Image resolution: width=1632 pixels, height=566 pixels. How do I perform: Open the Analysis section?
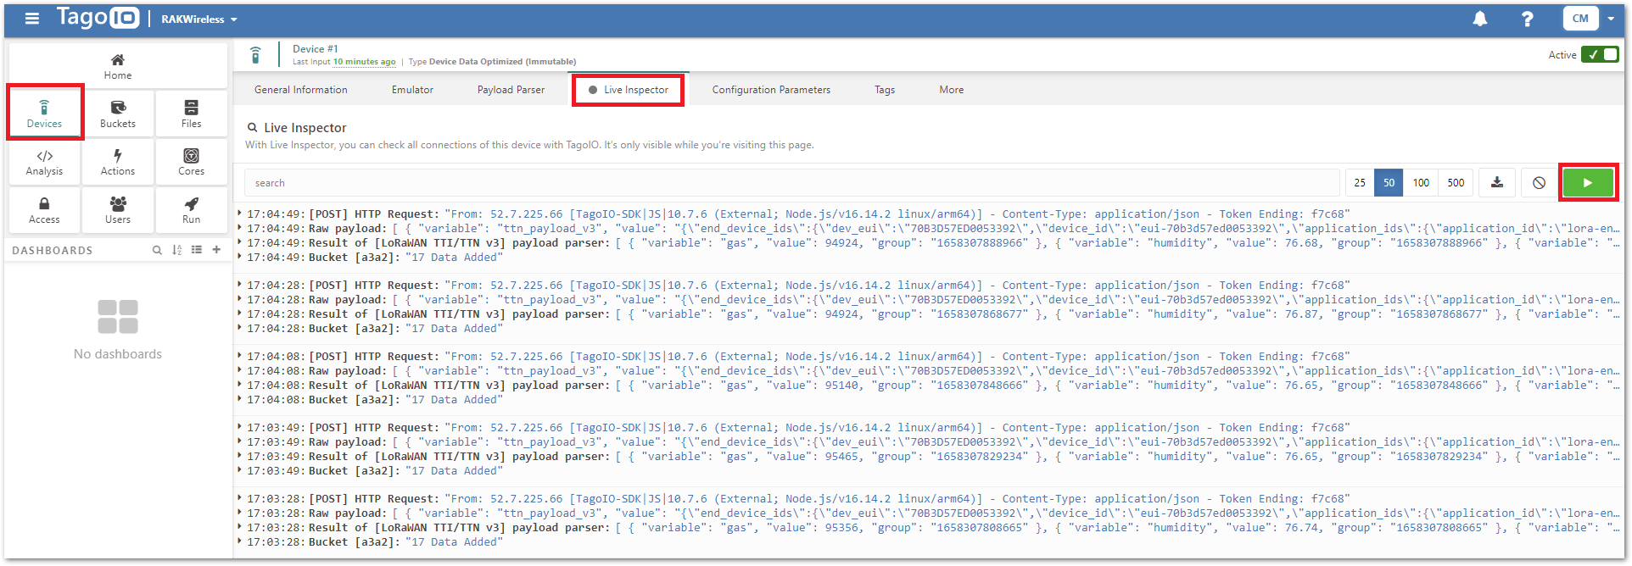[44, 162]
